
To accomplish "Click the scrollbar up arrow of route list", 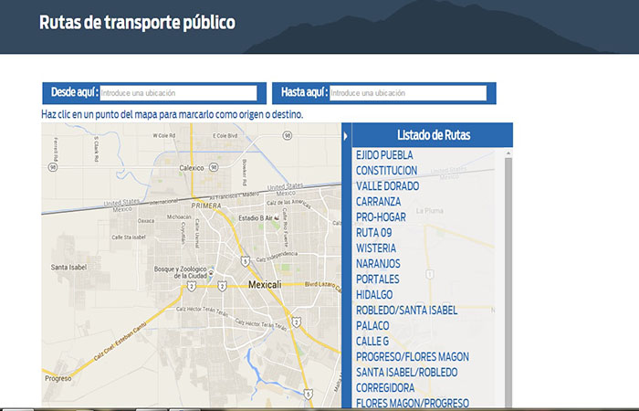I will click(508, 153).
